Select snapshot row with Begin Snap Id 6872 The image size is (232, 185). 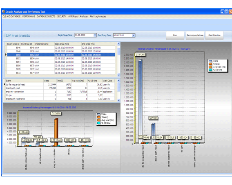[x=61, y=73]
